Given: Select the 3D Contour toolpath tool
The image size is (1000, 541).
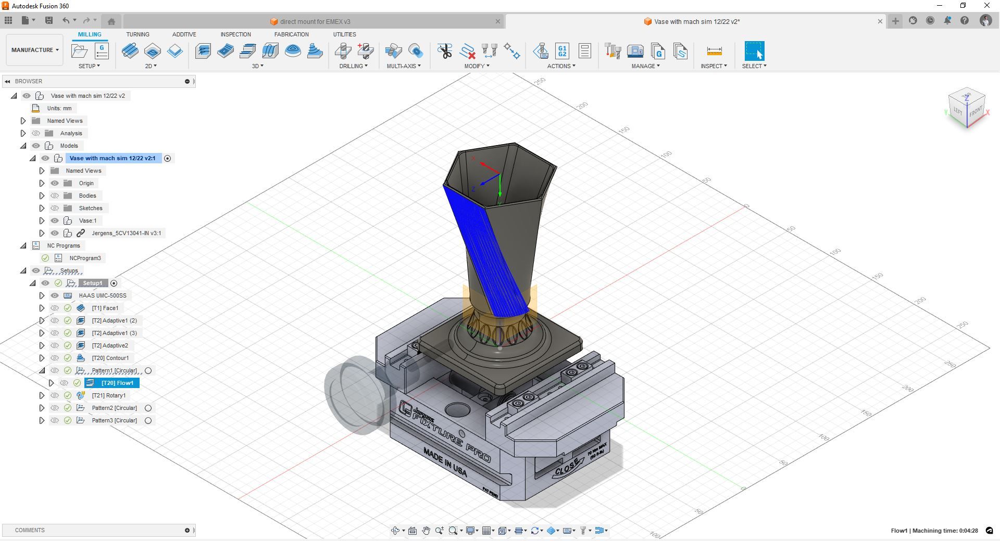Looking at the screenshot, I should [x=293, y=51].
